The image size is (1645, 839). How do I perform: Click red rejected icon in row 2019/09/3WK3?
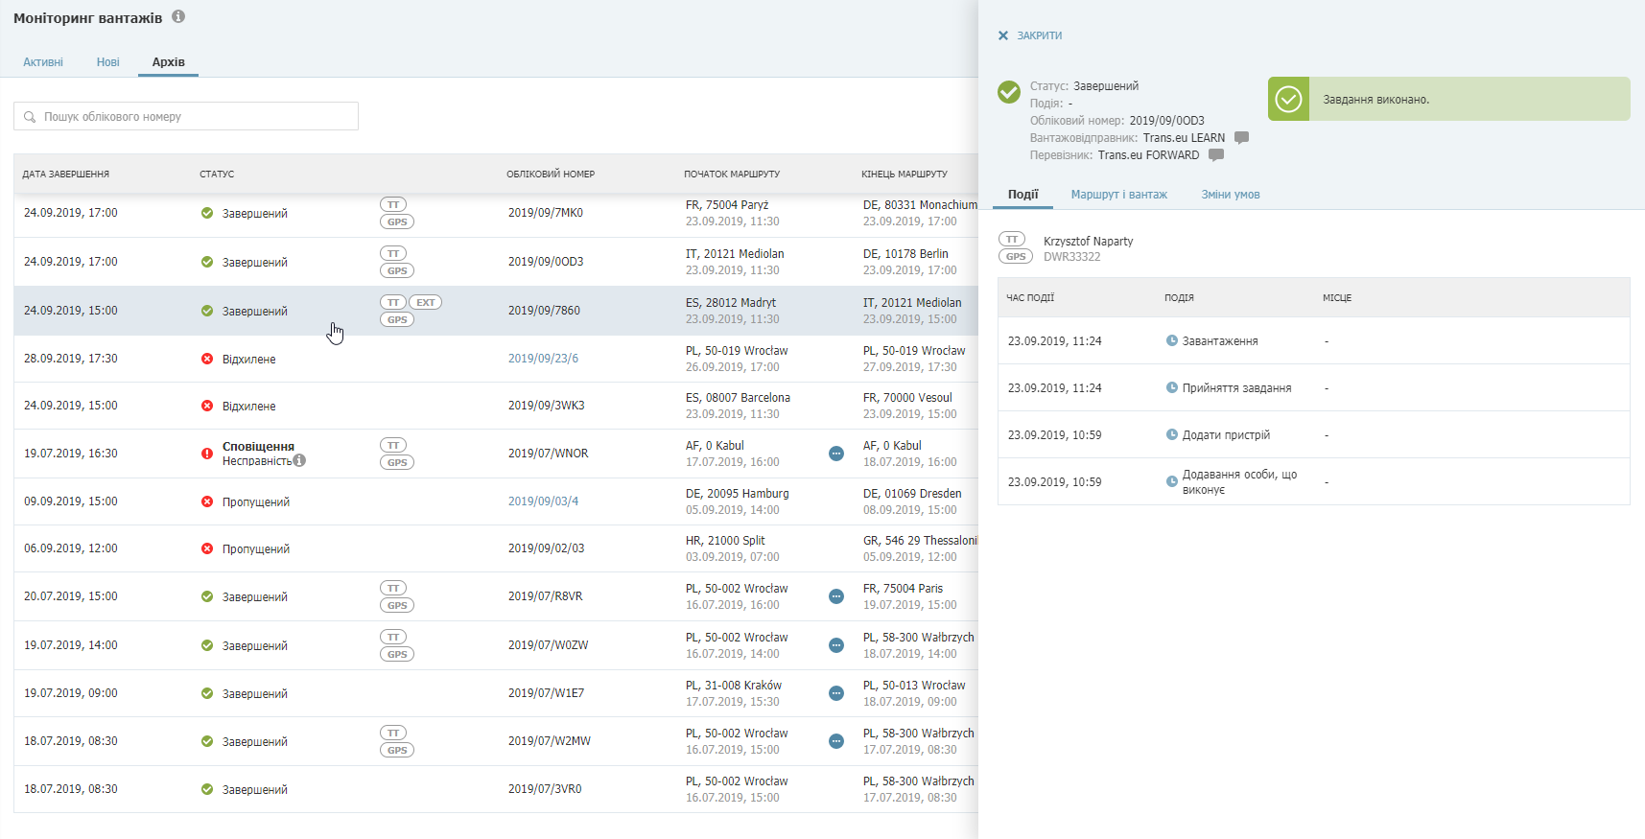pos(207,406)
